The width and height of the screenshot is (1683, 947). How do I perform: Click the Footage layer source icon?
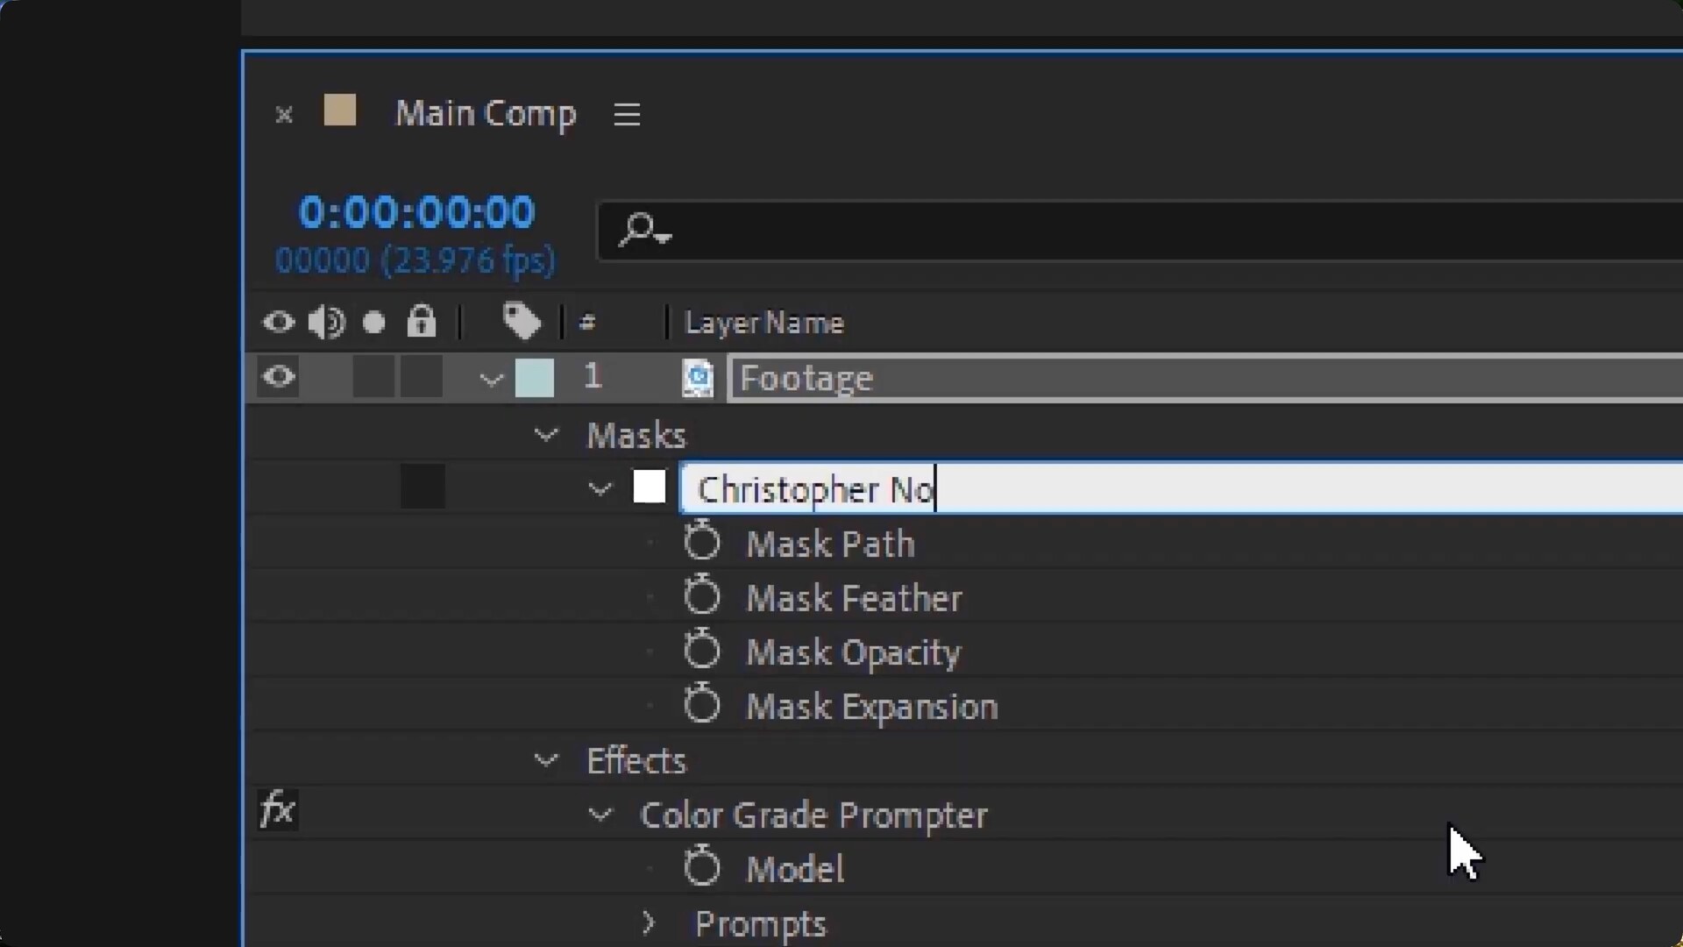click(x=698, y=379)
